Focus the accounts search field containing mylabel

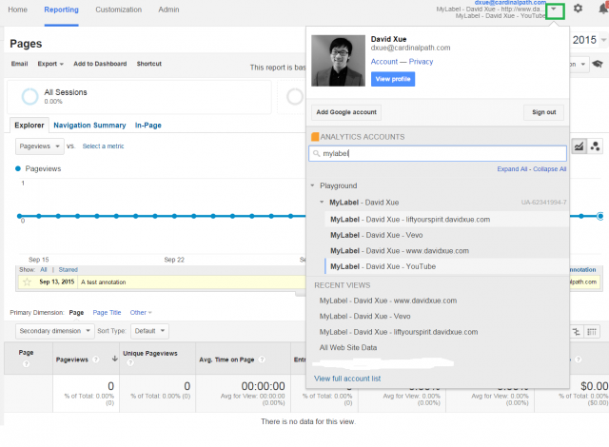click(x=438, y=154)
